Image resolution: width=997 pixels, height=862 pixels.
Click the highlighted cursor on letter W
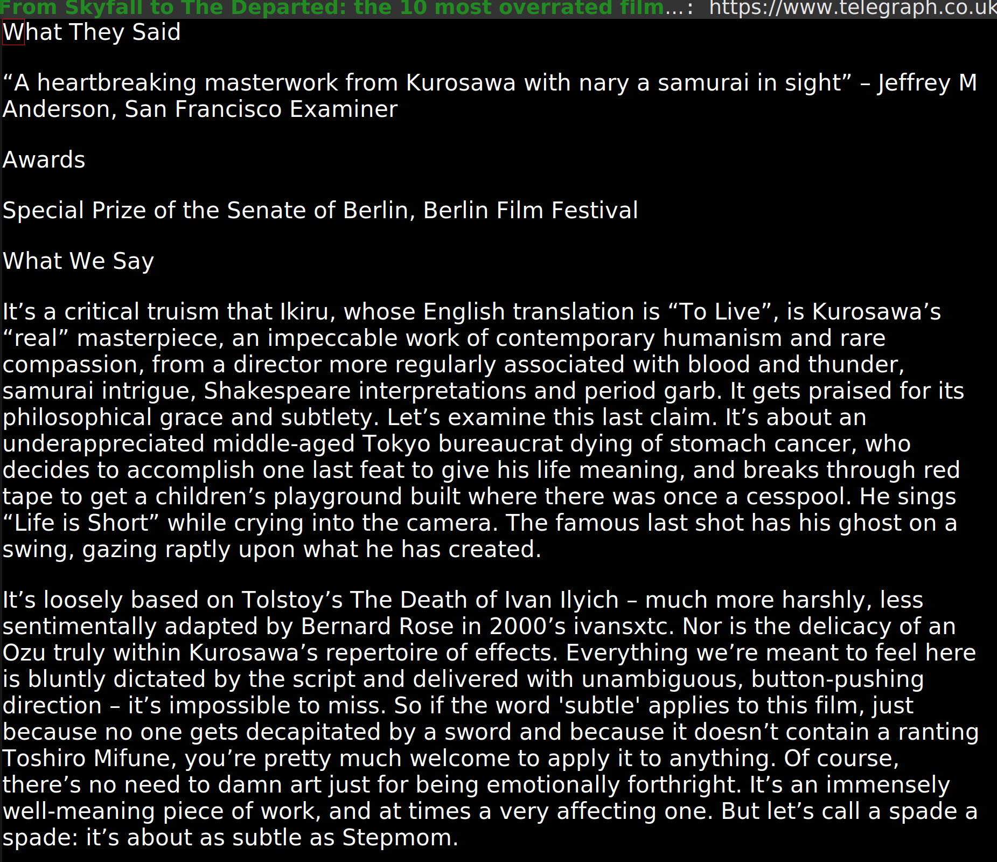(13, 32)
